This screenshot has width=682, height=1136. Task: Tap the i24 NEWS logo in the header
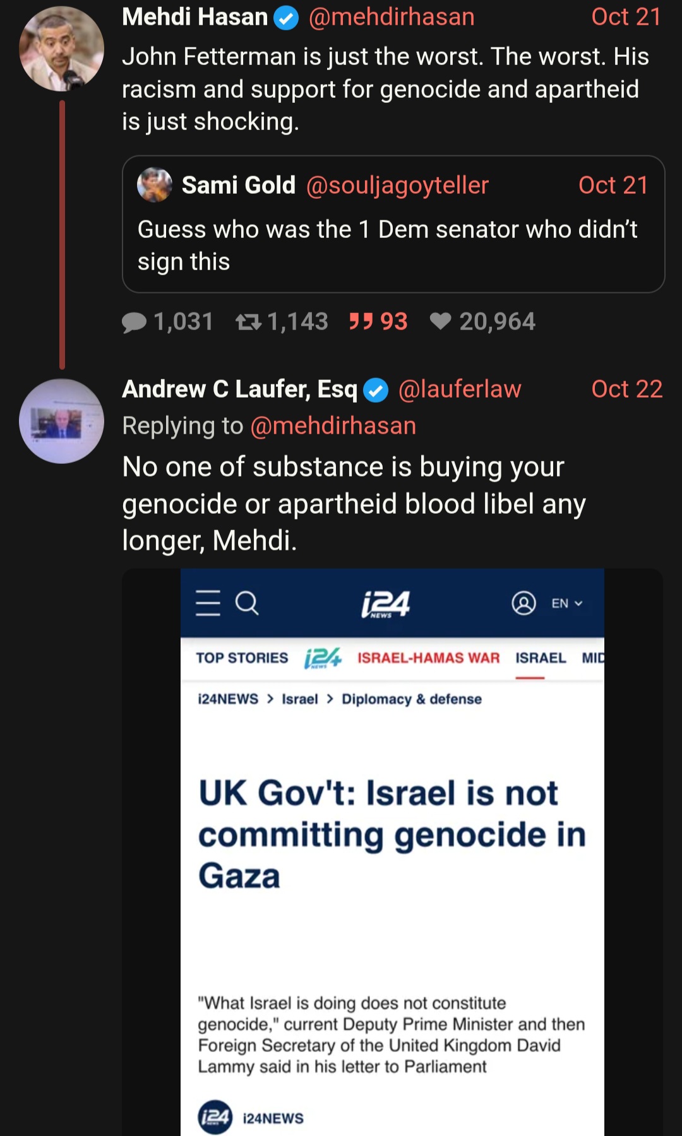tap(386, 604)
